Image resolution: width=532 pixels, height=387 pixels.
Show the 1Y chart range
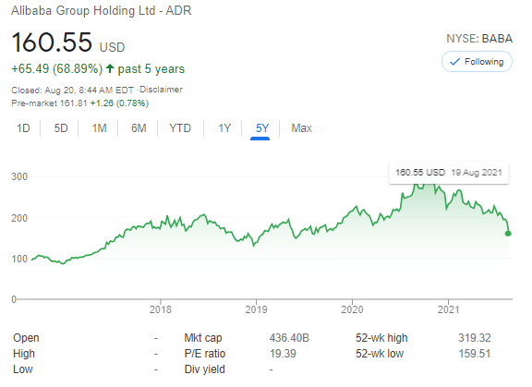[224, 128]
